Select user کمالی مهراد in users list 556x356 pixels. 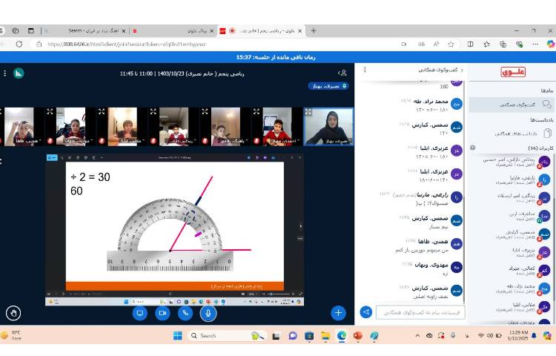(511, 271)
